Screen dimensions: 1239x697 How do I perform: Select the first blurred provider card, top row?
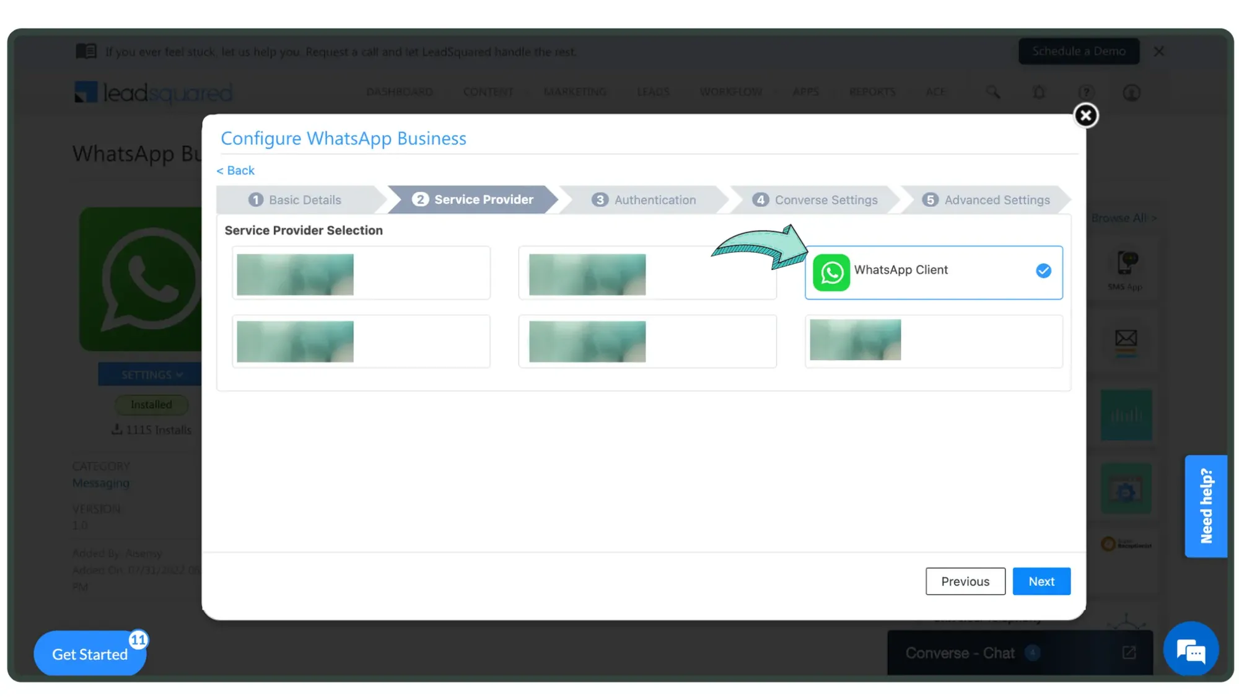coord(361,273)
